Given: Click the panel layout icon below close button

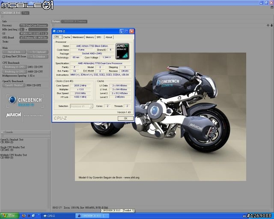Looking at the screenshot, I should click(x=272, y=7).
